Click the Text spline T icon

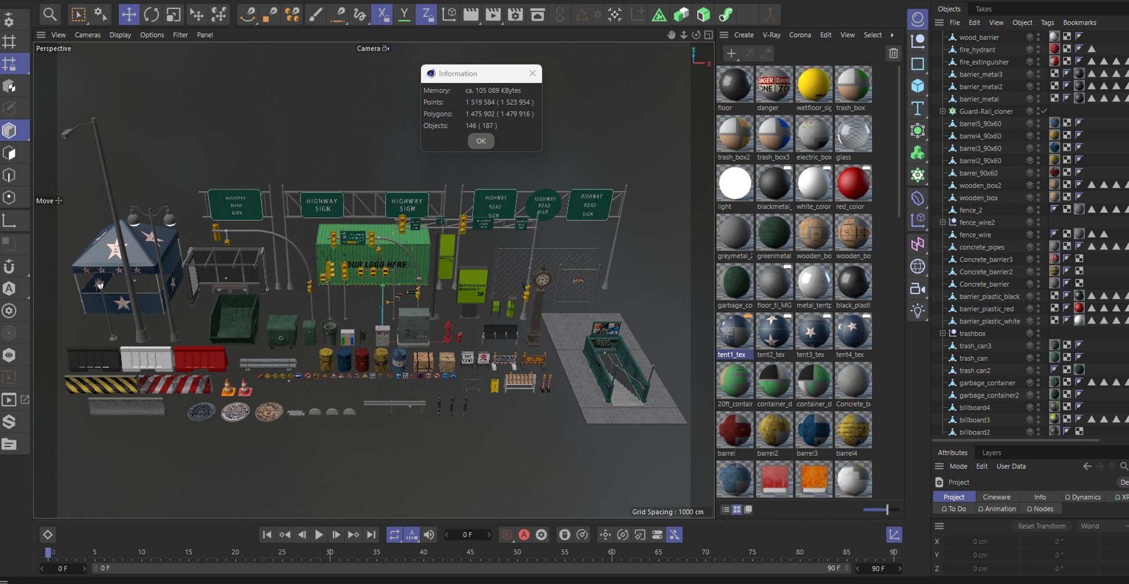click(x=917, y=108)
